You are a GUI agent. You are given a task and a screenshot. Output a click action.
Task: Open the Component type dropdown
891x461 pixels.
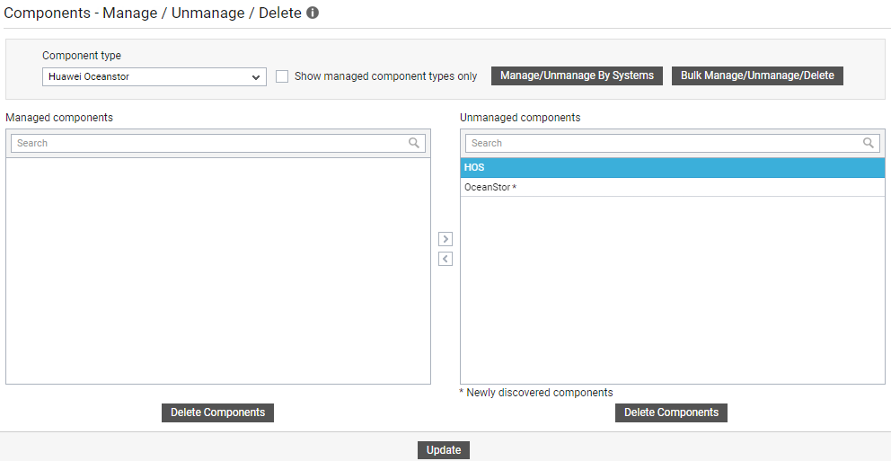point(154,76)
